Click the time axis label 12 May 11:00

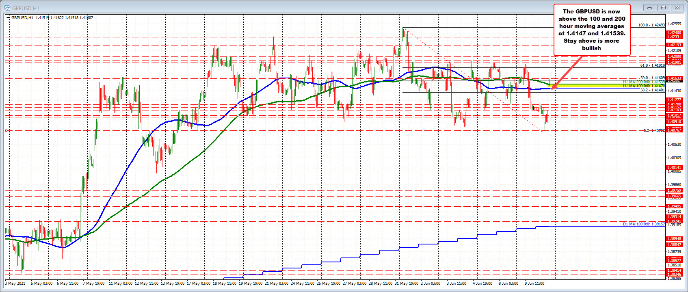[x=147, y=283]
